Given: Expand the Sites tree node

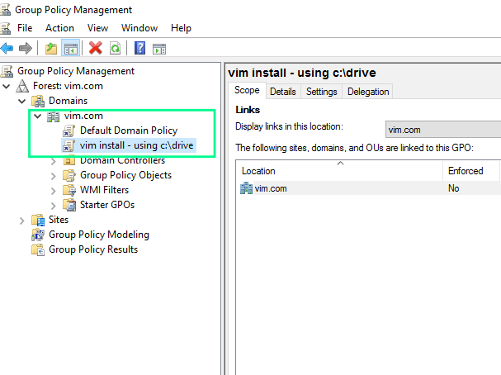Looking at the screenshot, I should tap(21, 220).
